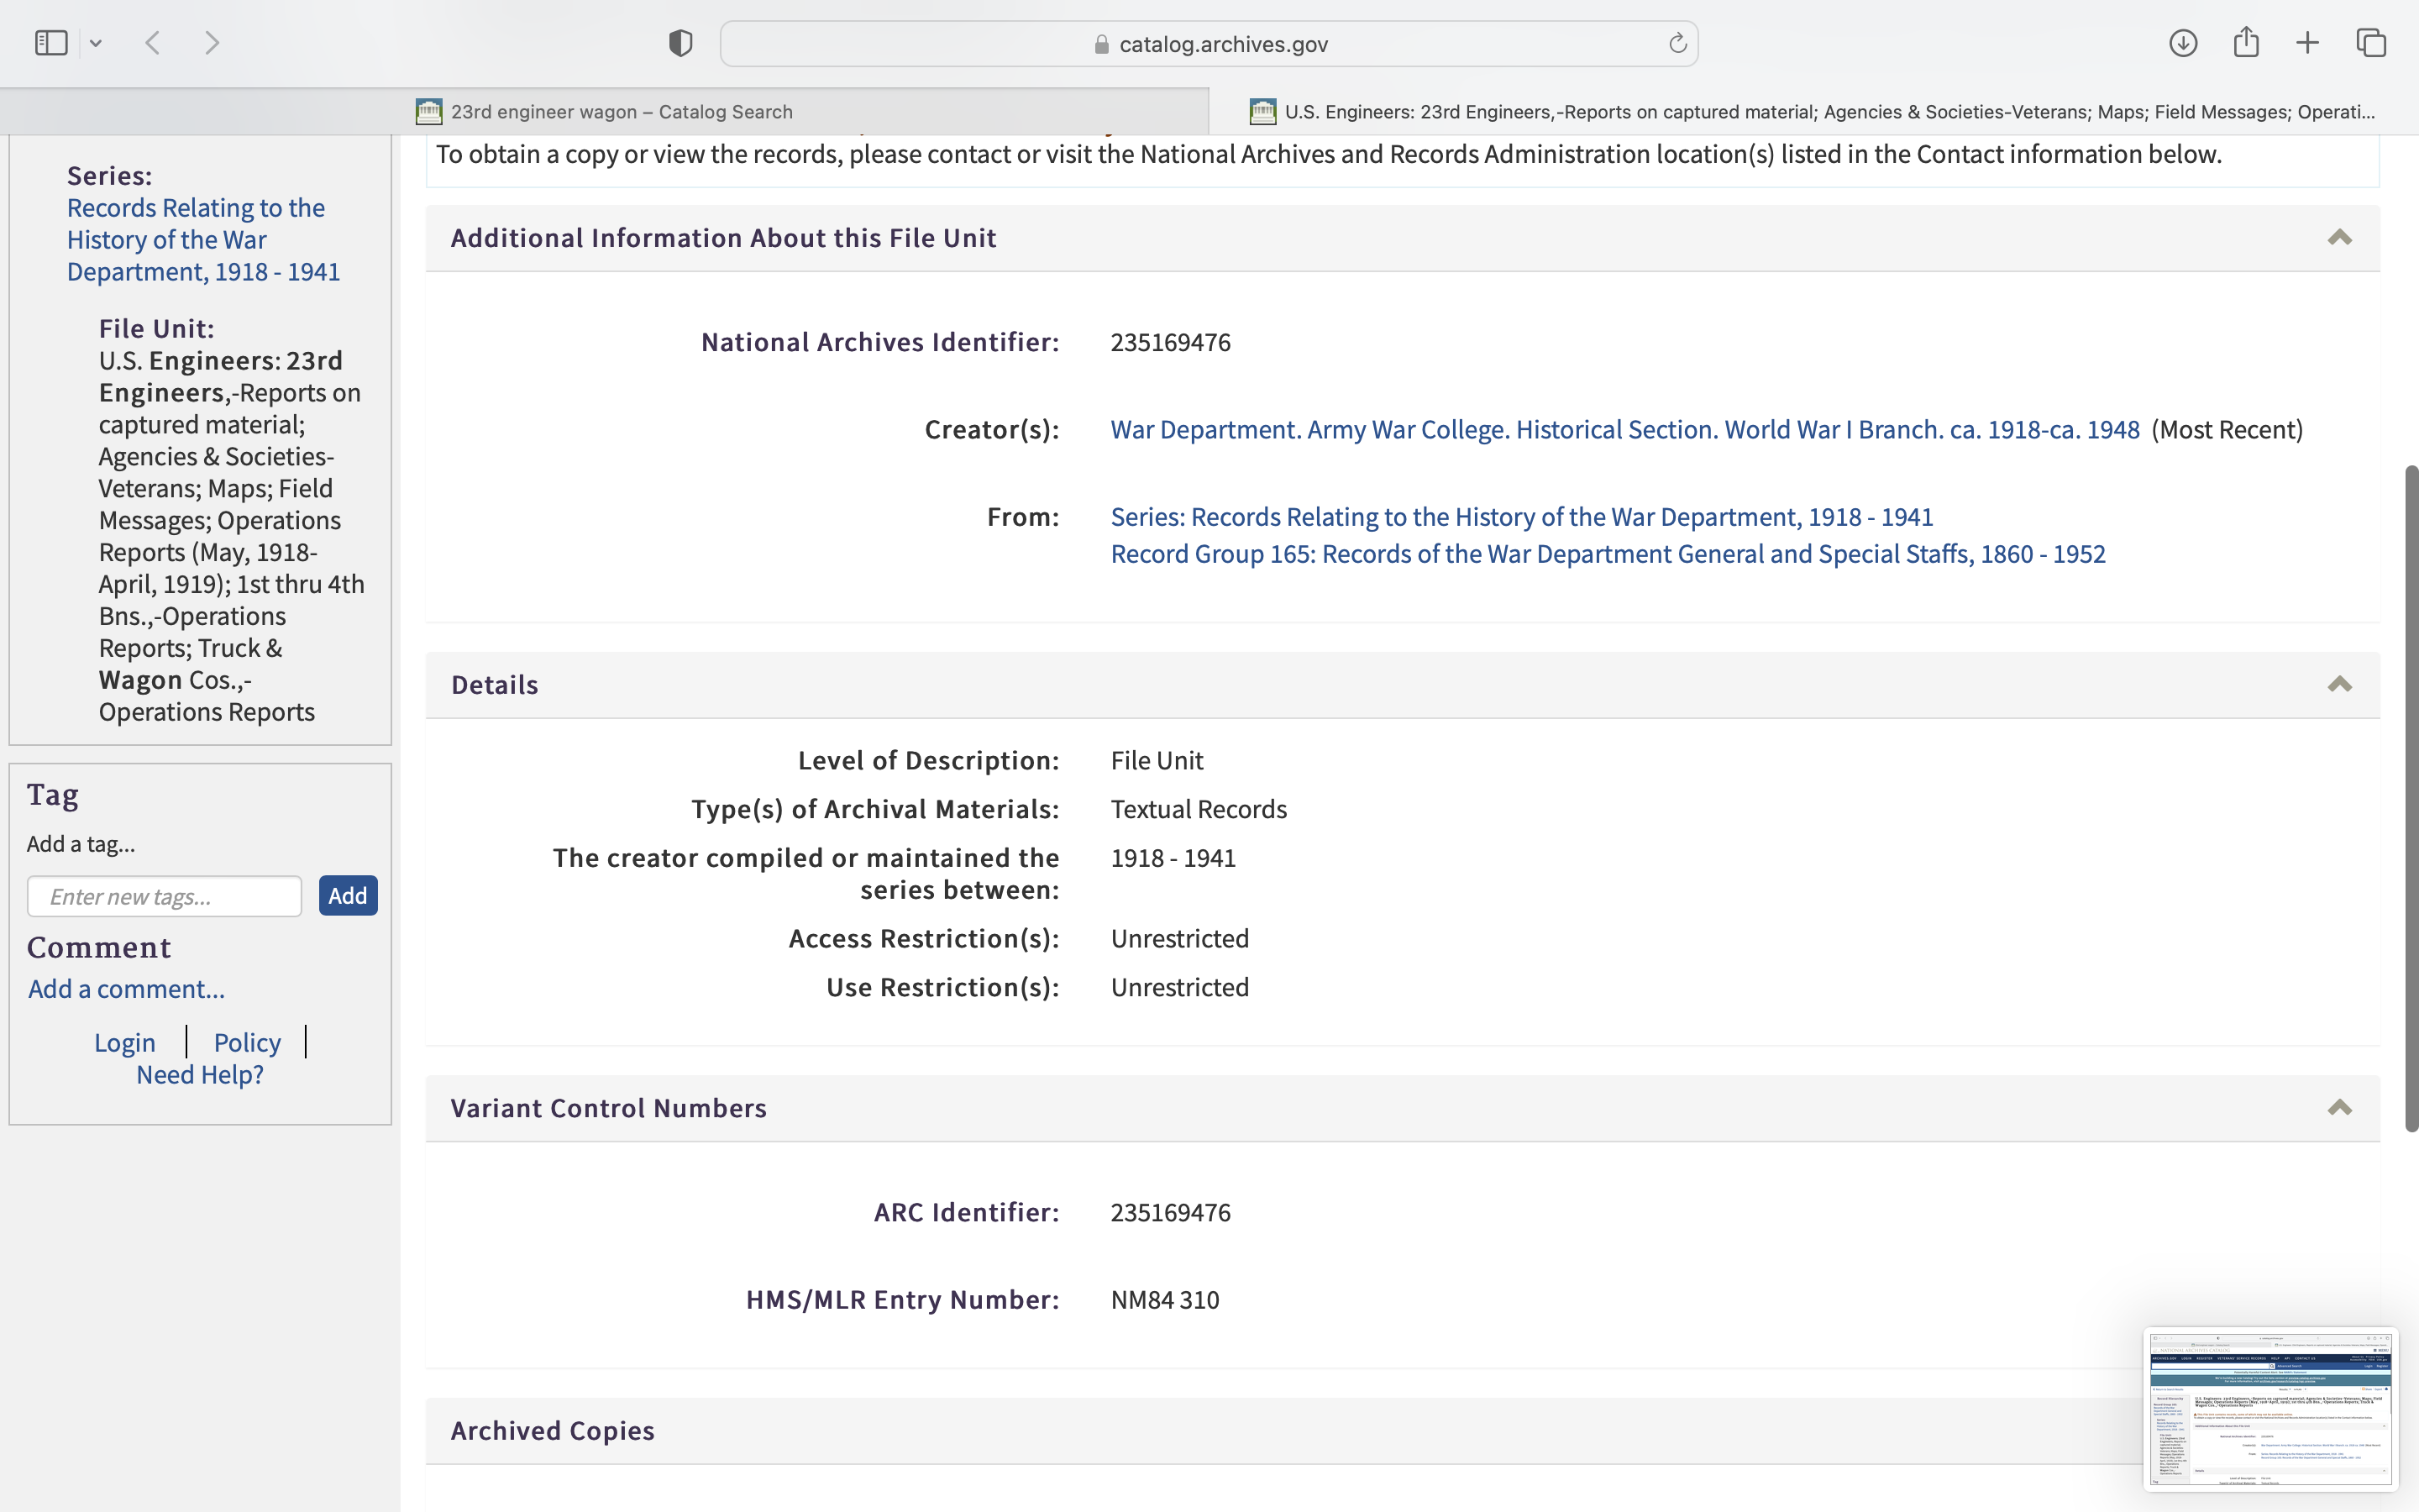This screenshot has height=1512, width=2419.
Task: Click the Safari sidebar toggle icon
Action: pos(51,43)
